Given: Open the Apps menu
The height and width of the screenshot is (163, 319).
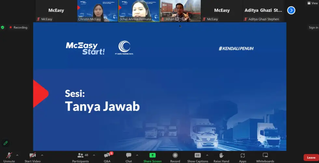Looking at the screenshot, I should (x=243, y=157).
